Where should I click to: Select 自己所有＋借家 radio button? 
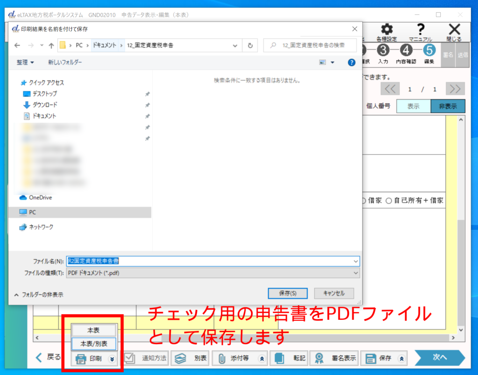(x=389, y=200)
